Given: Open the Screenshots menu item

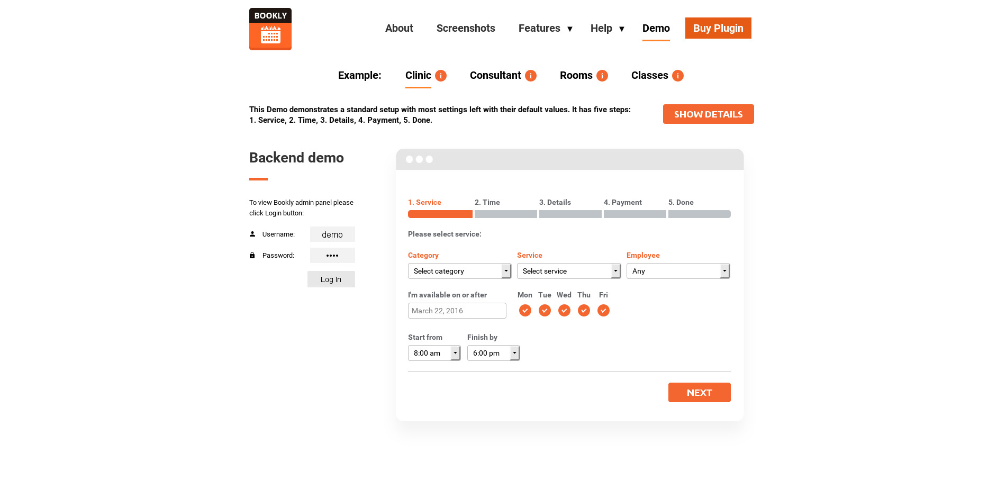Looking at the screenshot, I should click(x=466, y=28).
